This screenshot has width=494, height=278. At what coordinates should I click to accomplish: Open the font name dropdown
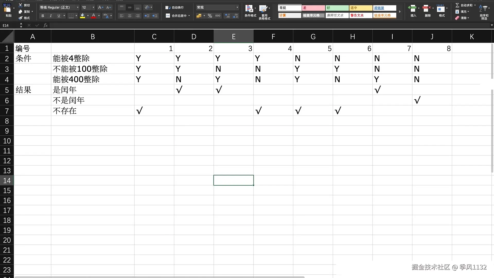(x=78, y=7)
